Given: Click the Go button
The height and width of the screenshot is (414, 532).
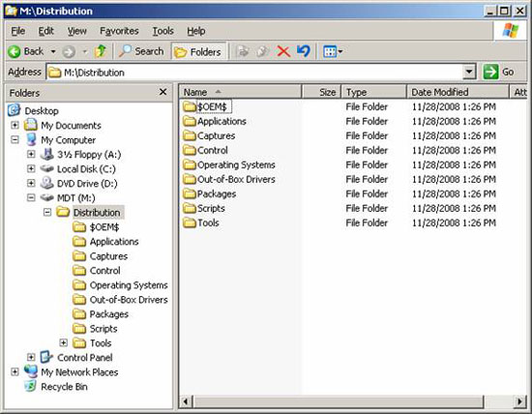Looking at the screenshot, I should (499, 72).
